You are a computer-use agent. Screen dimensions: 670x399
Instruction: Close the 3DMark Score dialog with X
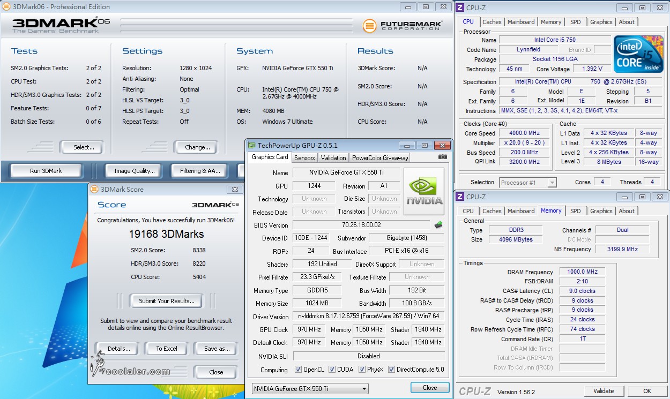pyautogui.click(x=234, y=189)
